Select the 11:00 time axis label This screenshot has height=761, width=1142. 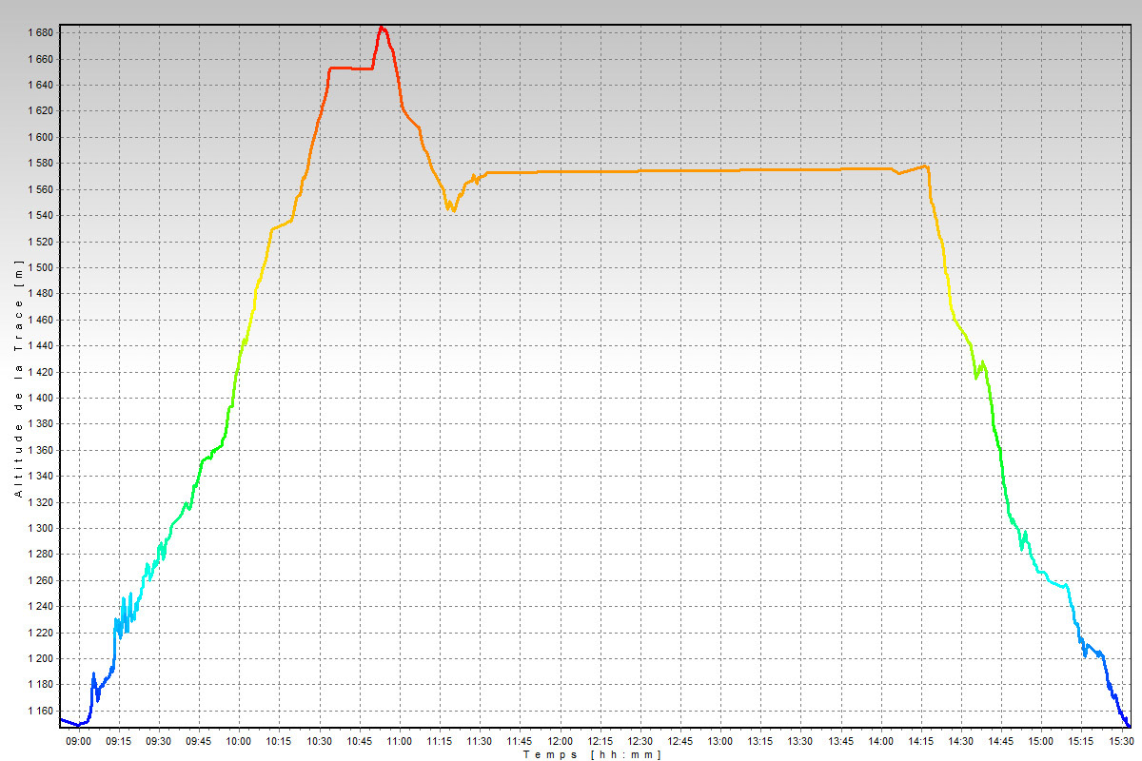399,741
